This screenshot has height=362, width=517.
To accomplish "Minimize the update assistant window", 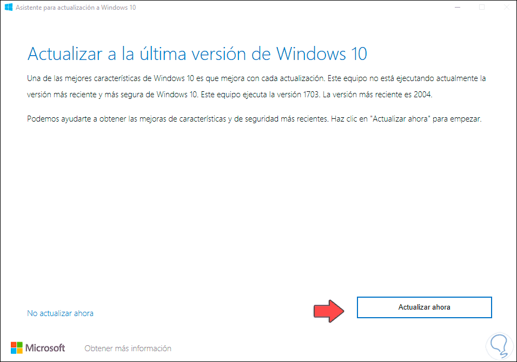I will point(458,7).
